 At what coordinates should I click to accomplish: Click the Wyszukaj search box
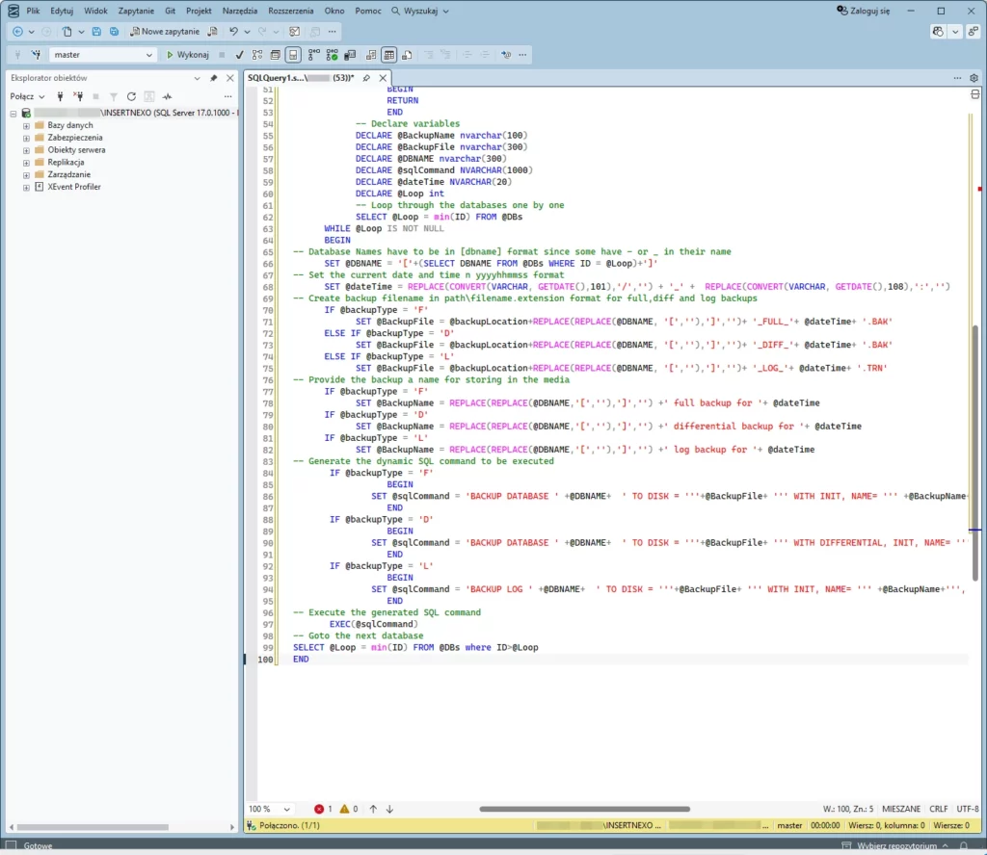[420, 11]
